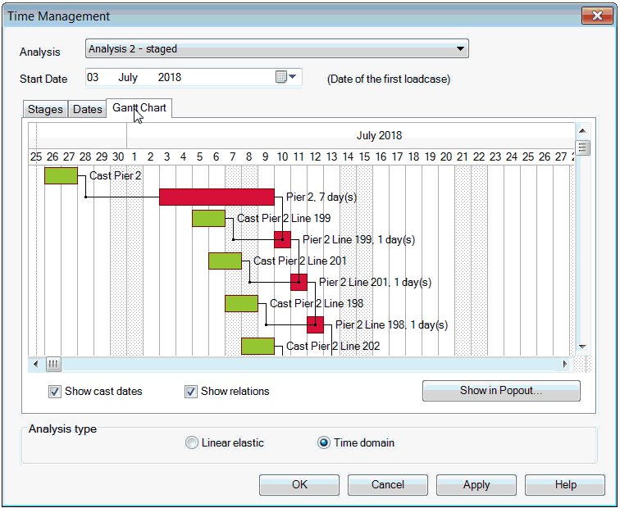
Task: Click the Show in Popout button
Action: pos(501,391)
